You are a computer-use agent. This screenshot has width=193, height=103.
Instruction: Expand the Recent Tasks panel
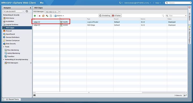point(12,100)
